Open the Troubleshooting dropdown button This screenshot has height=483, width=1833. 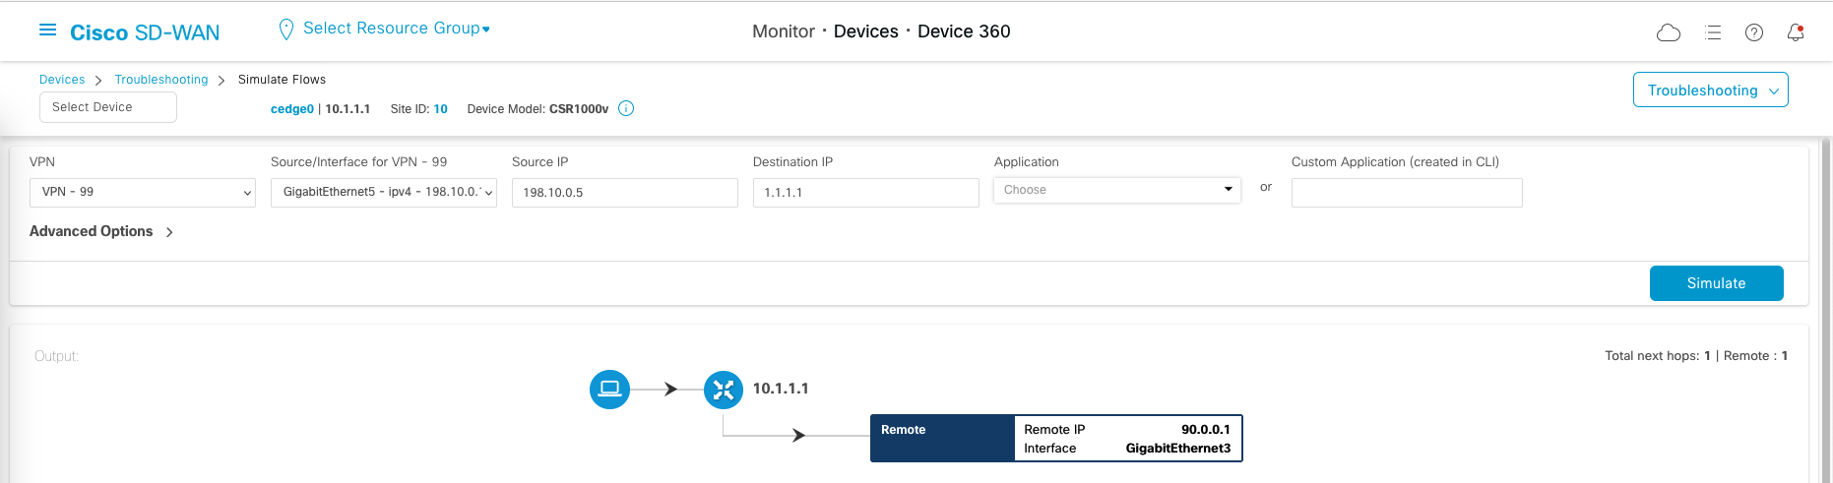click(1710, 91)
